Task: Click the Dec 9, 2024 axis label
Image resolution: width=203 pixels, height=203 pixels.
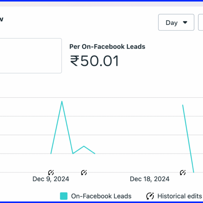Action: 51,179
